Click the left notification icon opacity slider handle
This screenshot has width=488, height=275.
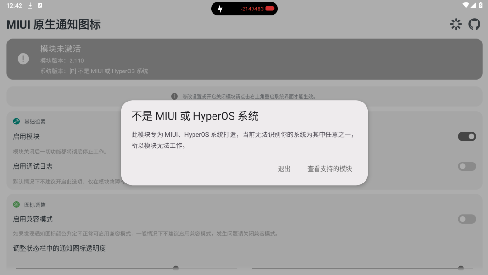pyautogui.click(x=176, y=268)
